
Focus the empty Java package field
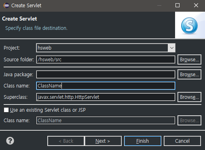[x=106, y=75]
